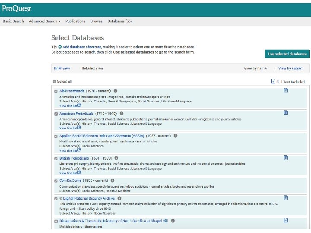This screenshot has height=233, width=311.
Task: Click external link icon for British Periodicals title list
Action: (79, 173)
